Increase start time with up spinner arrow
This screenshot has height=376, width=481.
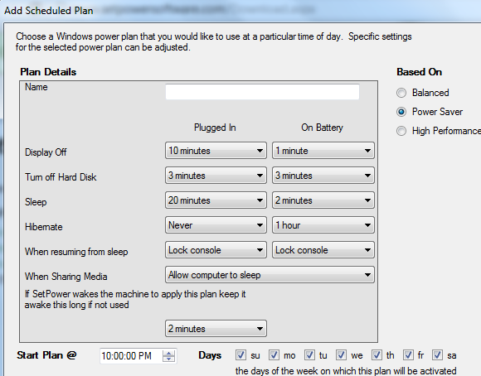coord(168,353)
